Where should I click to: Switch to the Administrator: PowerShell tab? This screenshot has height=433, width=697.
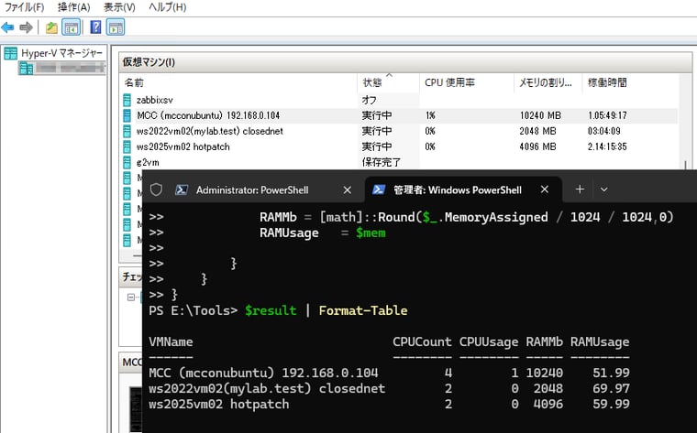coord(251,189)
